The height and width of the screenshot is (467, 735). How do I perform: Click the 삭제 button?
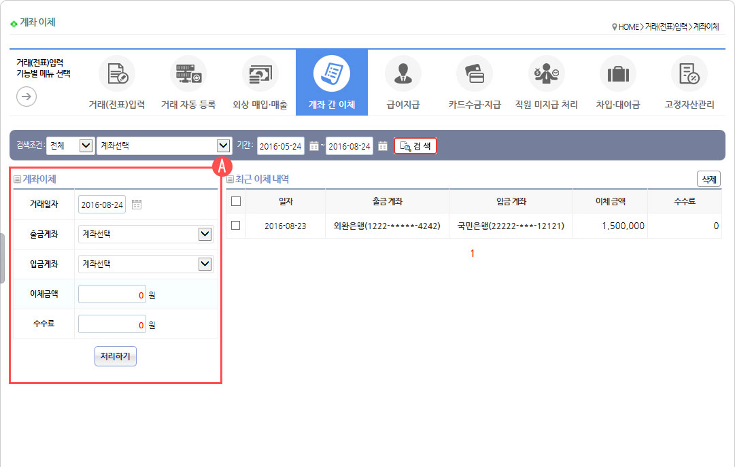coord(708,179)
